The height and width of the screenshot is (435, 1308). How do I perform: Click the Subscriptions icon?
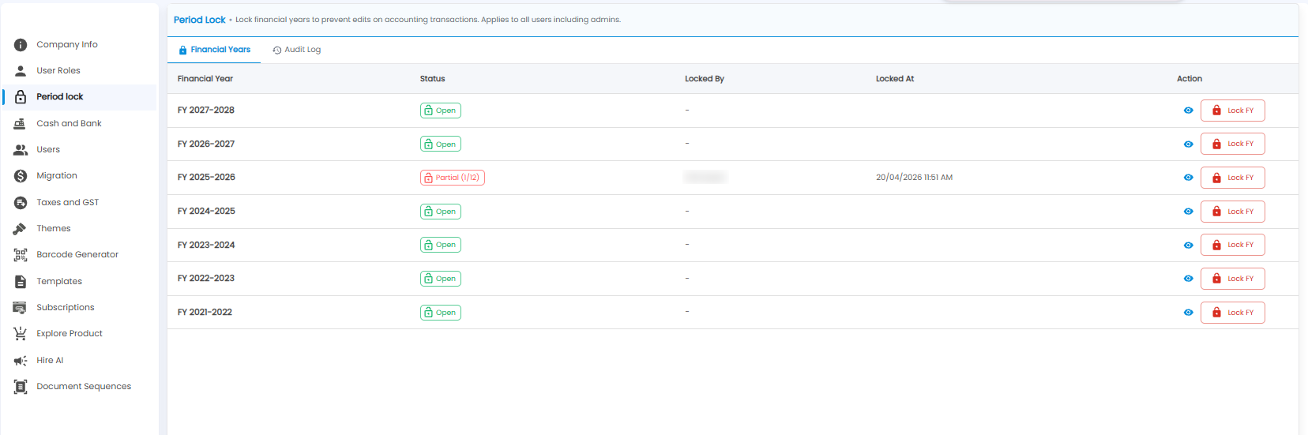click(x=21, y=308)
